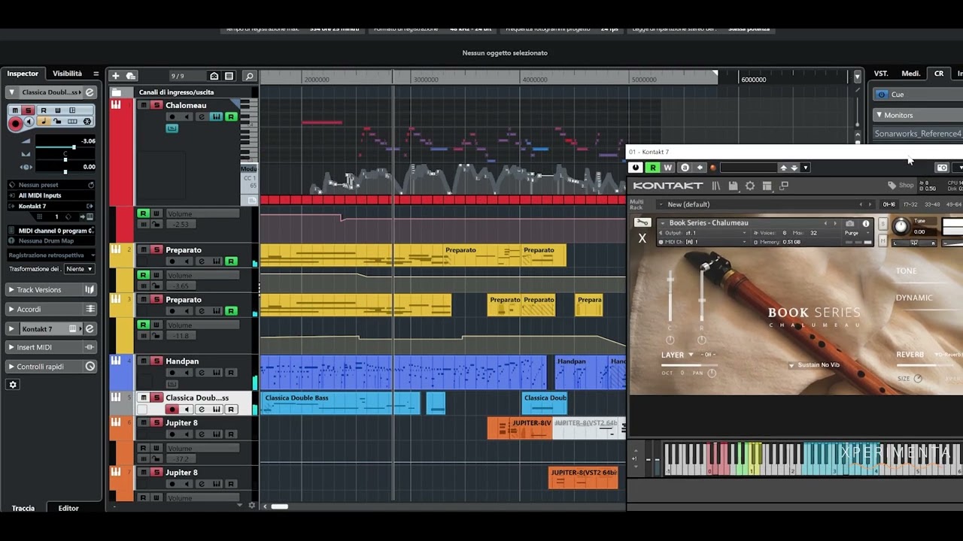Open the Kontakt Shop link
The image size is (963, 541).
[901, 186]
